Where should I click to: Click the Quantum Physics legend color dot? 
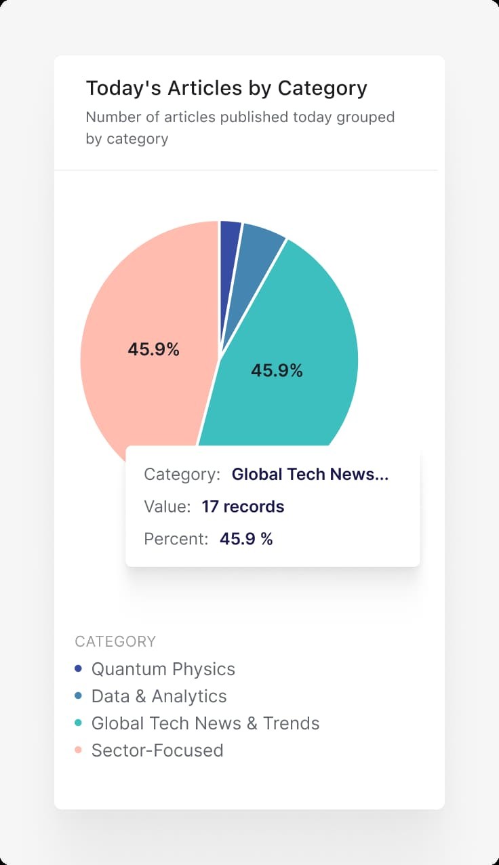point(78,669)
